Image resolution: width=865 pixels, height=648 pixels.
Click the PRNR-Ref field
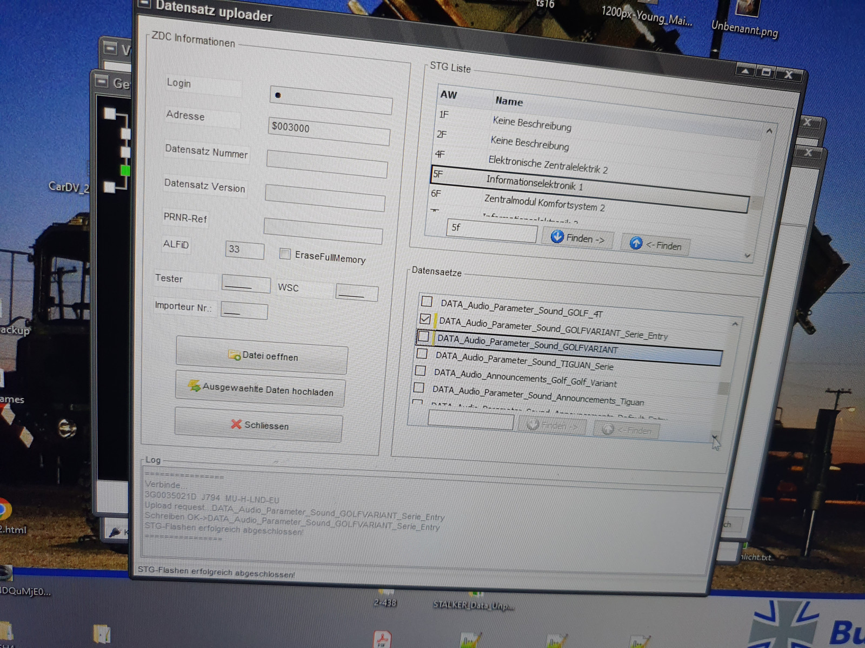click(x=323, y=231)
